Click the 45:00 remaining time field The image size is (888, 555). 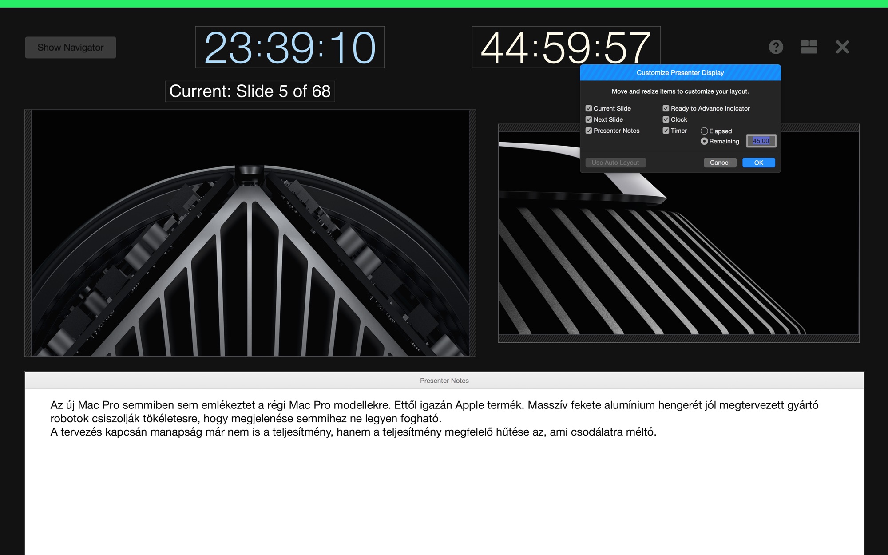pyautogui.click(x=761, y=141)
